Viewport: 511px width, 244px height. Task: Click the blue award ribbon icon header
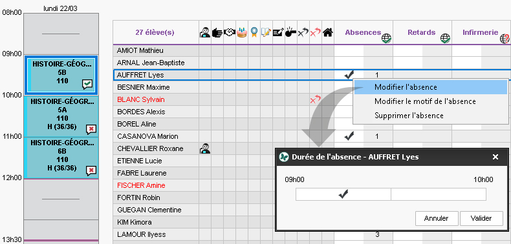coord(254,32)
